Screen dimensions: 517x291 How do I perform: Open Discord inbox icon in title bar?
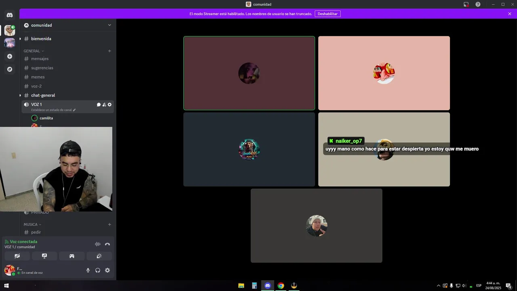(466, 4)
